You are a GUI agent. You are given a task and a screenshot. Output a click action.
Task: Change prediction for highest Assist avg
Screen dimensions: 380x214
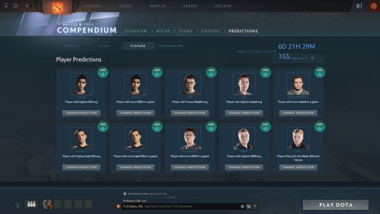[x=244, y=113]
